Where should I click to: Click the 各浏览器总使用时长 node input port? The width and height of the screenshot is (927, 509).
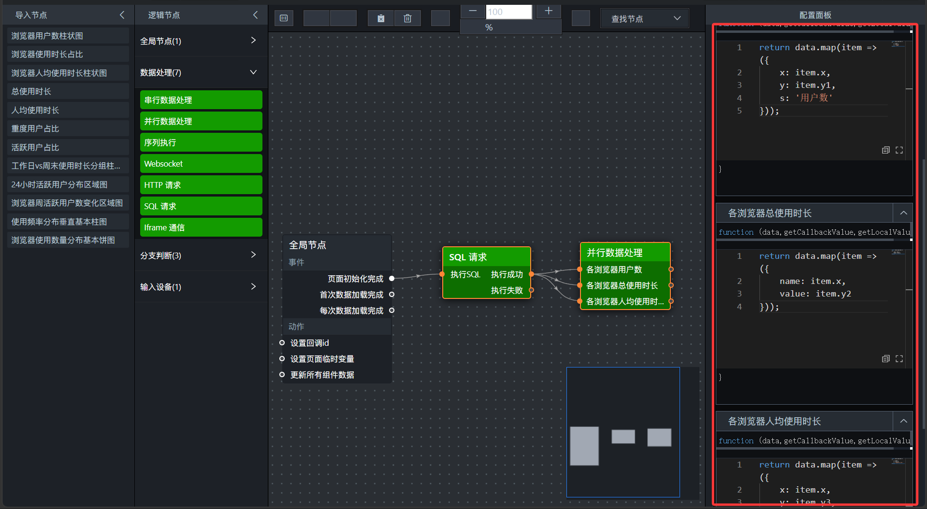click(x=579, y=285)
